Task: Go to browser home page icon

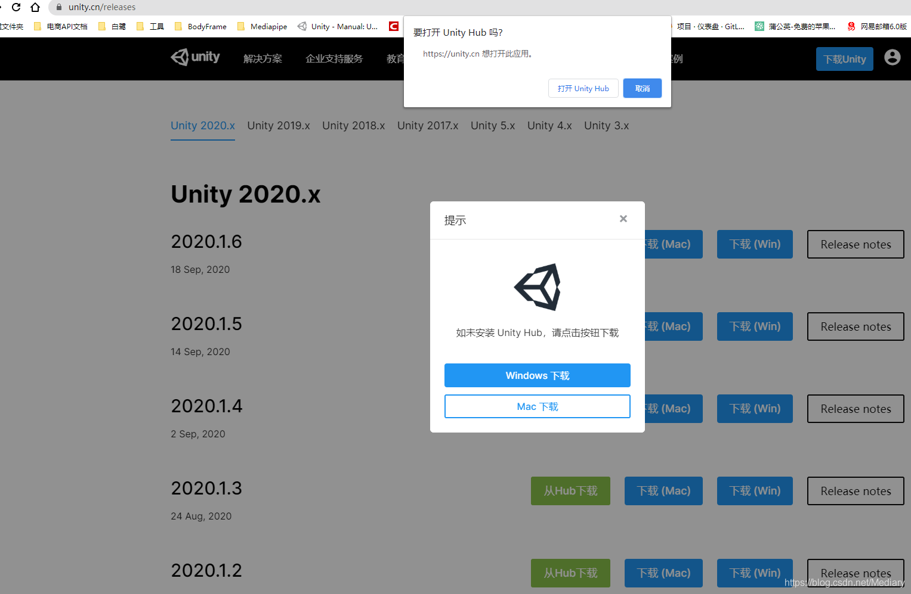Action: click(x=35, y=7)
